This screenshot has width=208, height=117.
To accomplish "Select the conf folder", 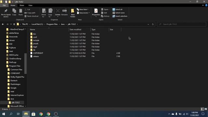I will tap(35, 37).
